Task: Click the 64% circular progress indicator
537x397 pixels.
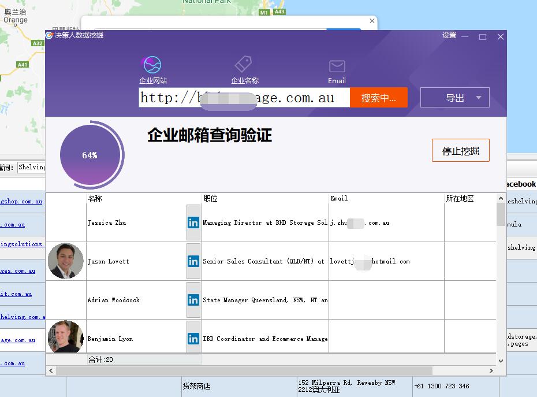Action: coord(91,155)
